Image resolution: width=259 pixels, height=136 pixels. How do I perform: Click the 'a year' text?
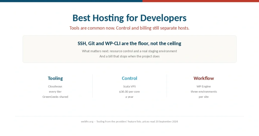tap(129, 97)
